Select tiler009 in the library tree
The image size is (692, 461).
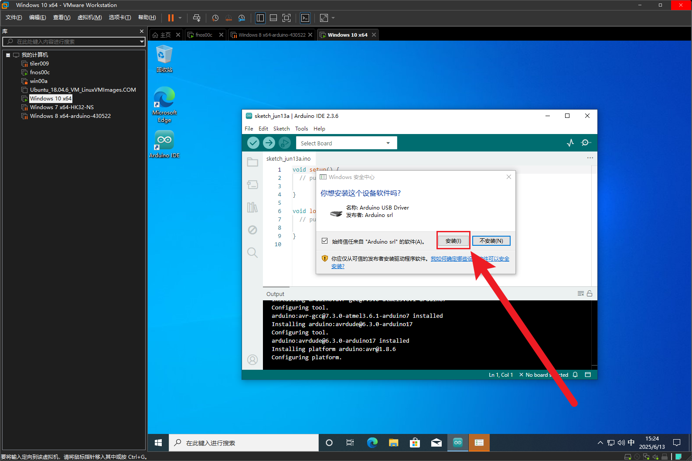point(39,64)
